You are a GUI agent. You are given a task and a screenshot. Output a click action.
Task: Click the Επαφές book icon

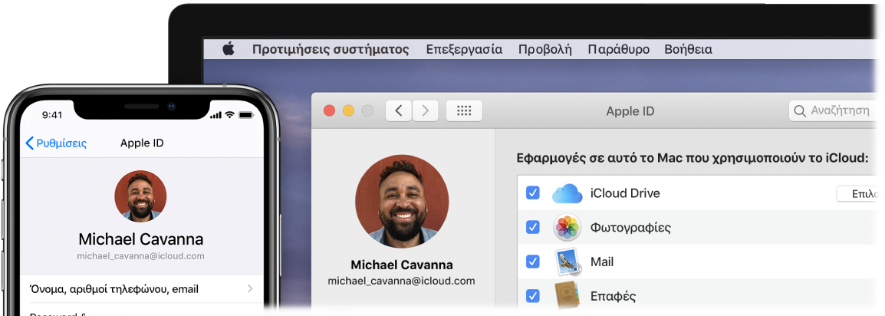pos(567,296)
